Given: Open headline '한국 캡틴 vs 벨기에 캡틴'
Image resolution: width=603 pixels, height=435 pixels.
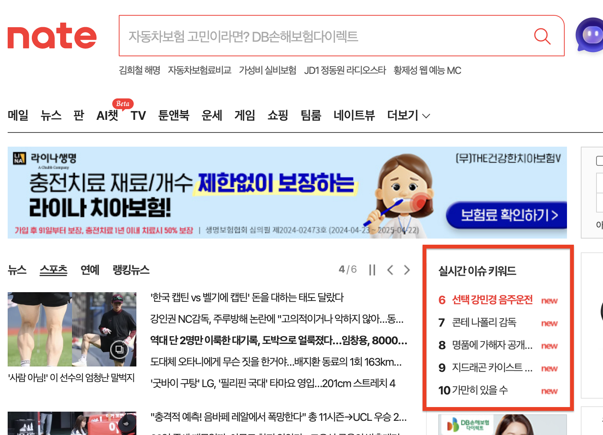Looking at the screenshot, I should pos(247,298).
